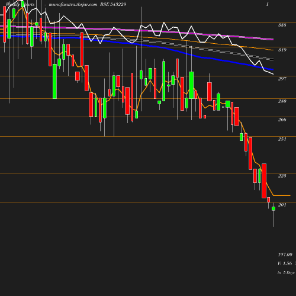Click the 338 price axis label
296x296 pixels.
tap(282, 25)
